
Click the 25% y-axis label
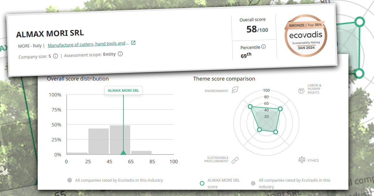click(56, 140)
